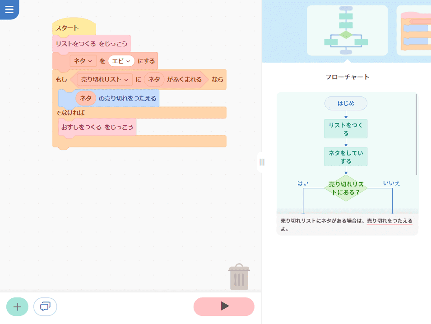This screenshot has width=431, height=324.
Task: Select the flowchart thumbnail card
Action: (347, 31)
